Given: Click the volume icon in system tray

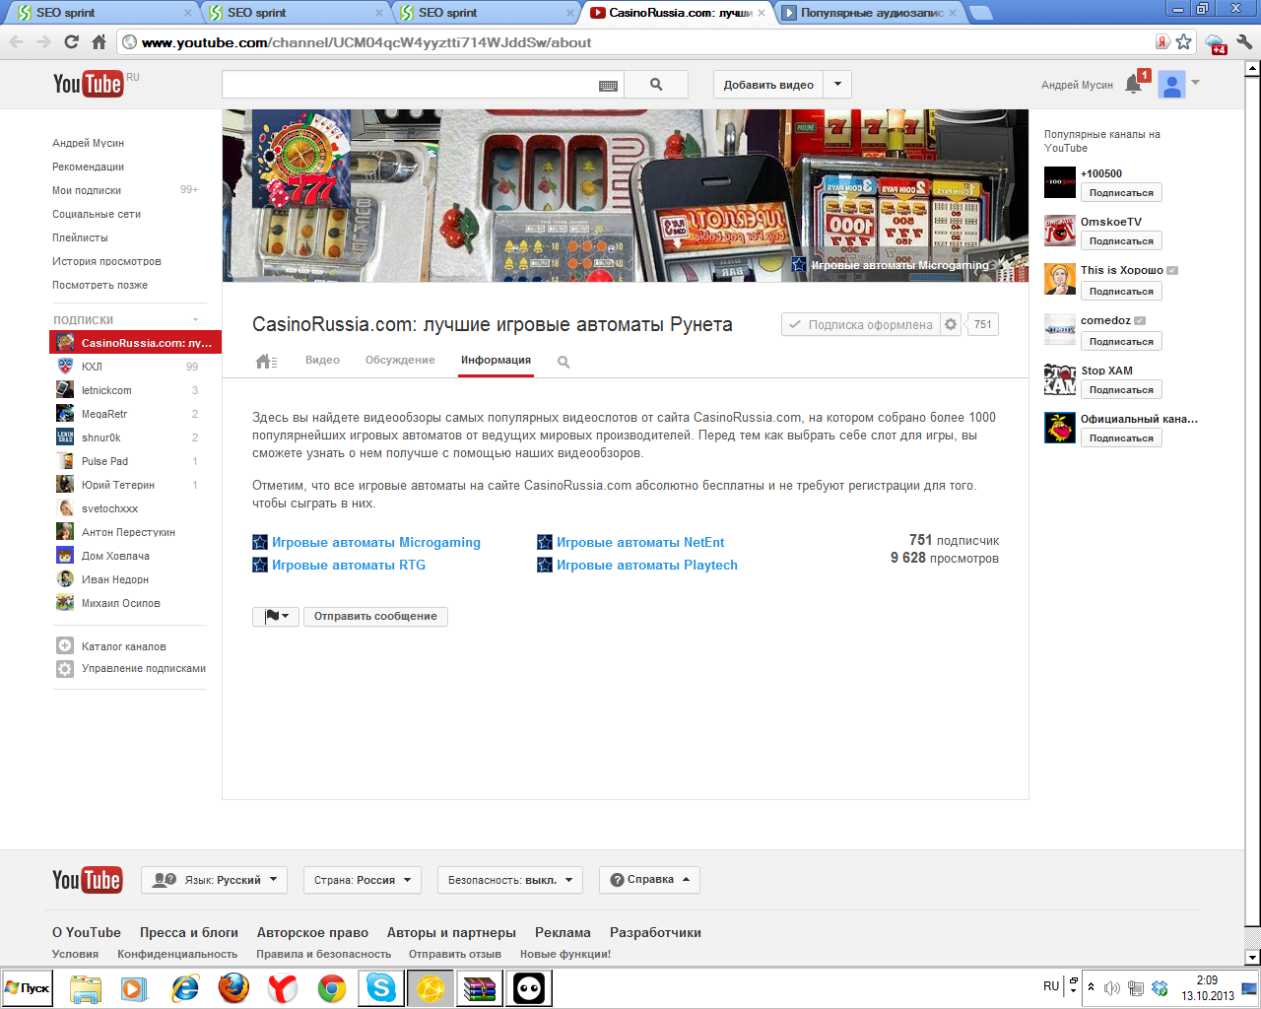Looking at the screenshot, I should tap(1112, 988).
